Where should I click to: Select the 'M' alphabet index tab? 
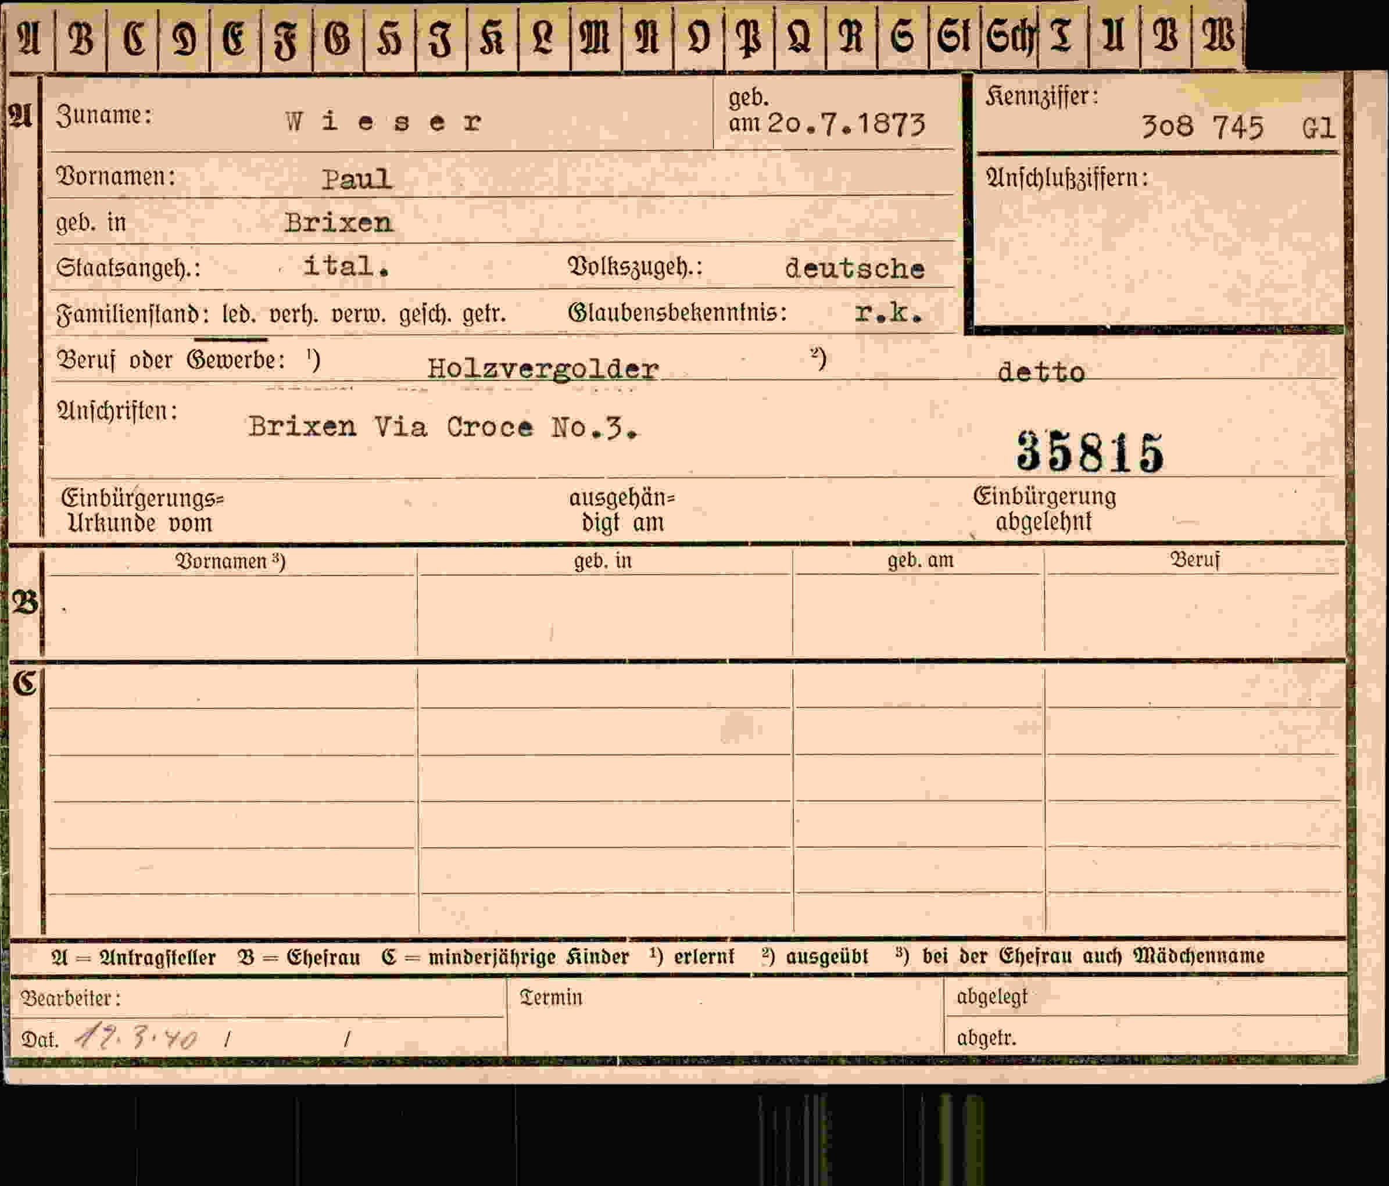click(x=596, y=37)
